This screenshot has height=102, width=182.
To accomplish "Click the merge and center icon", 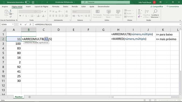I will click(x=67, y=16).
